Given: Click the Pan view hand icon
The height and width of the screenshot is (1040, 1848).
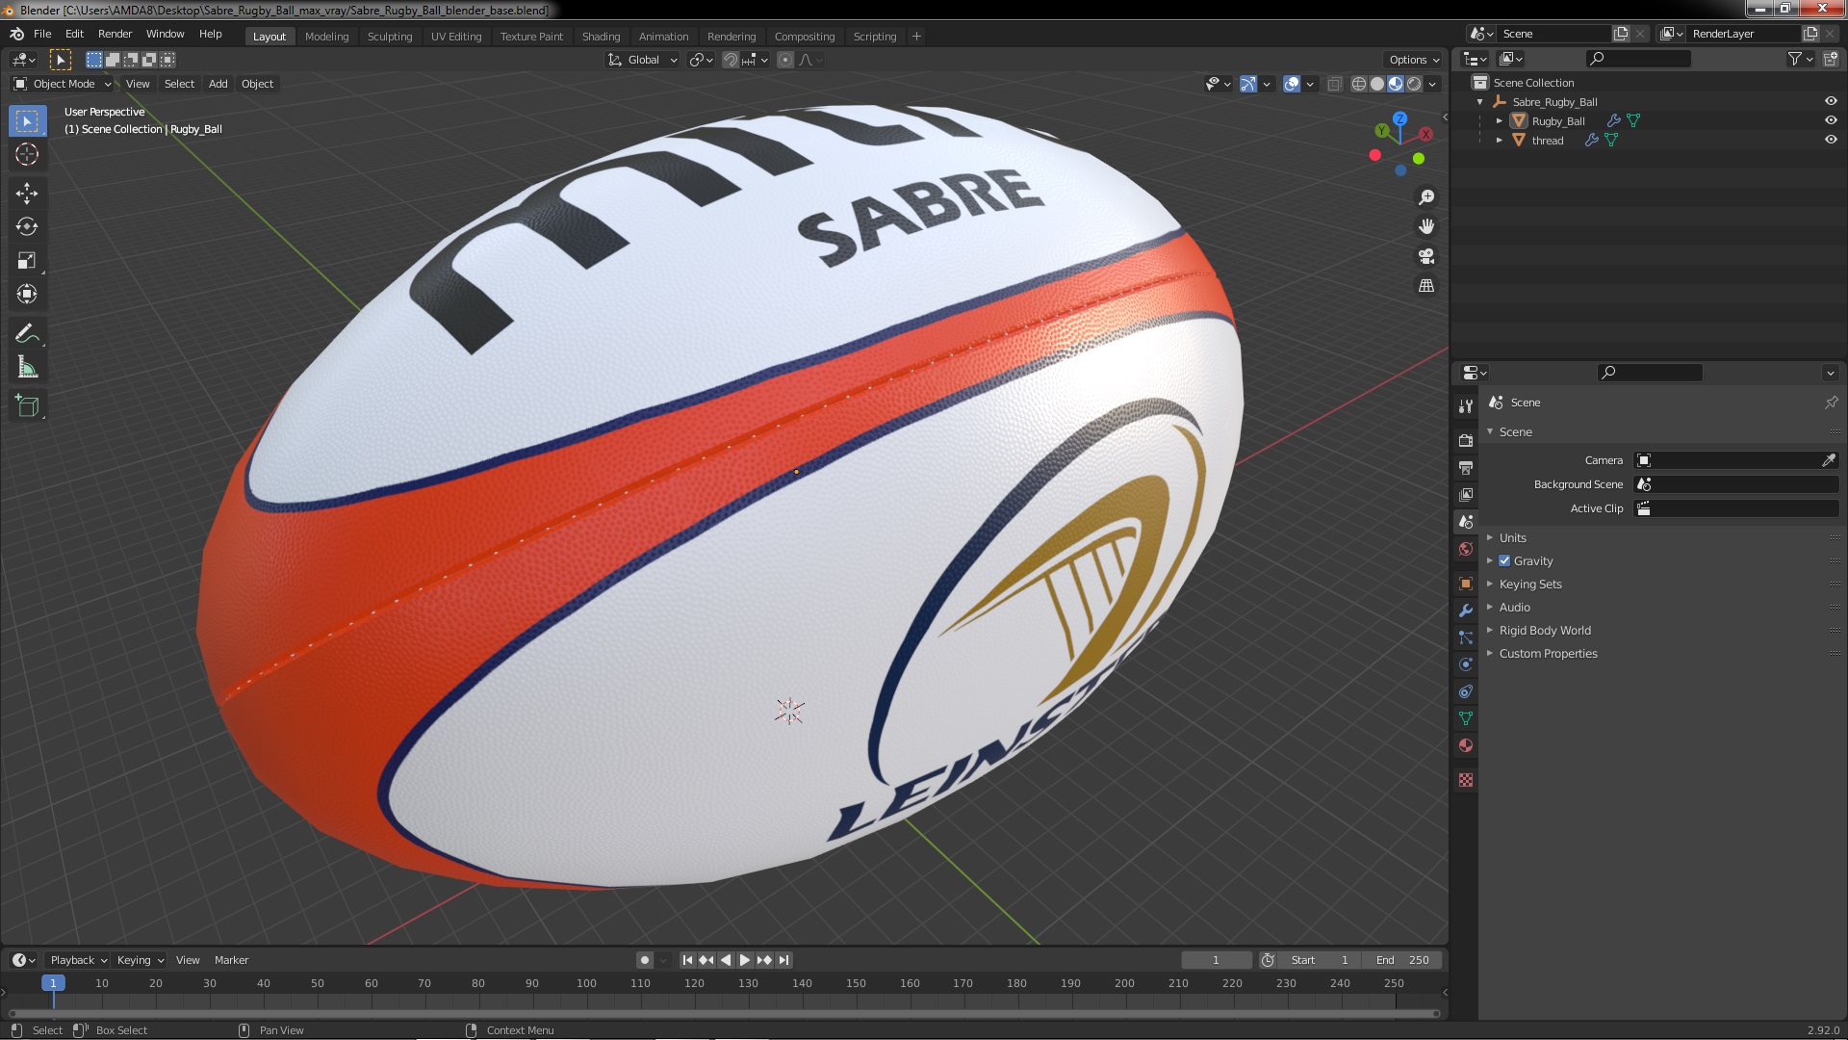Looking at the screenshot, I should (1426, 226).
